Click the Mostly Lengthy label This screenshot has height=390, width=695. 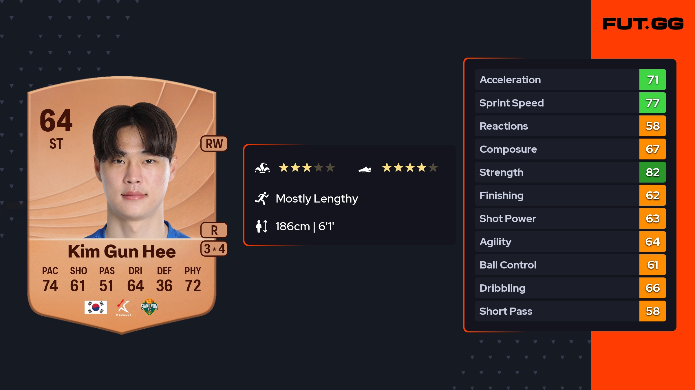pyautogui.click(x=317, y=199)
